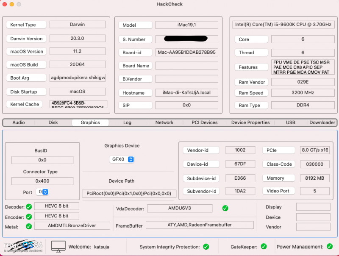Click the Subdevice-id label button
The width and height of the screenshot is (339, 256).
(x=201, y=178)
